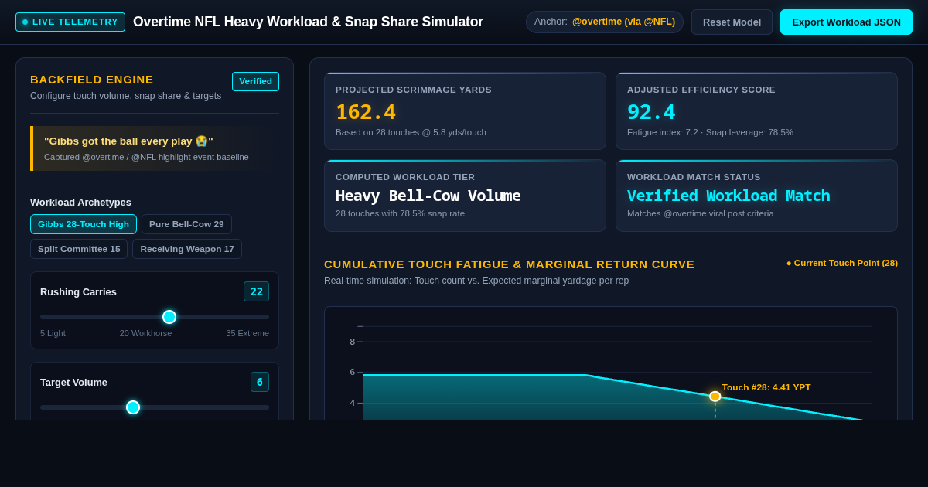
Task: Click the Touch #28 chart marker
Action: 715,397
